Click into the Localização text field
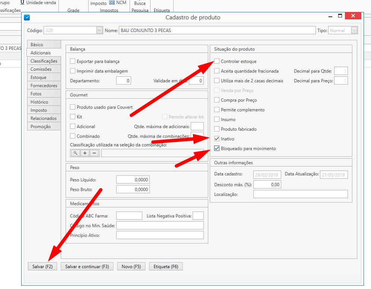This screenshot has width=371, height=289. tap(300, 194)
